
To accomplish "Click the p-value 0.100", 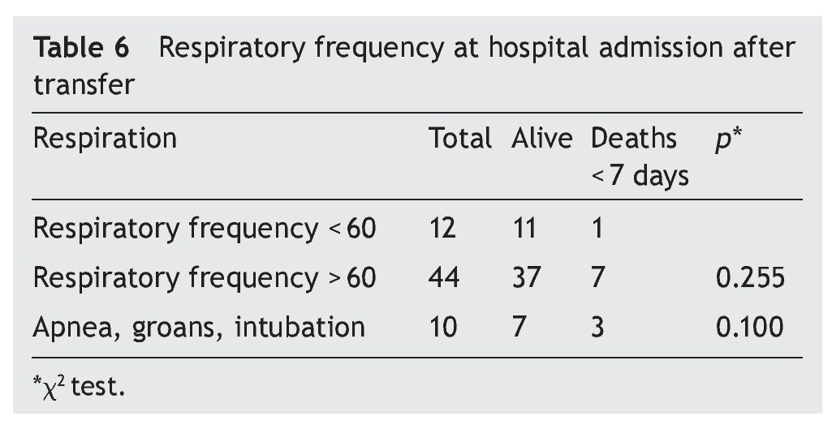I will [751, 328].
